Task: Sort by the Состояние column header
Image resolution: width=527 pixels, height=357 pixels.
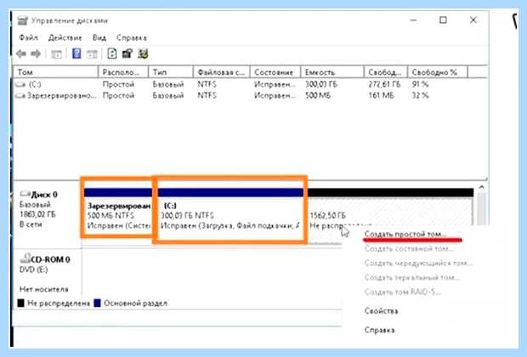Action: coord(275,72)
